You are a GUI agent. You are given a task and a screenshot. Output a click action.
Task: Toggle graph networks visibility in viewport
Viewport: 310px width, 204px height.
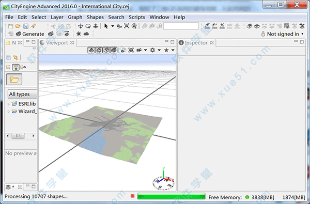99,50
